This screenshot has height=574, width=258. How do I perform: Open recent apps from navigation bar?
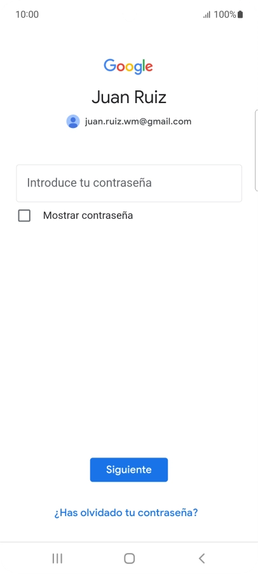point(57,558)
